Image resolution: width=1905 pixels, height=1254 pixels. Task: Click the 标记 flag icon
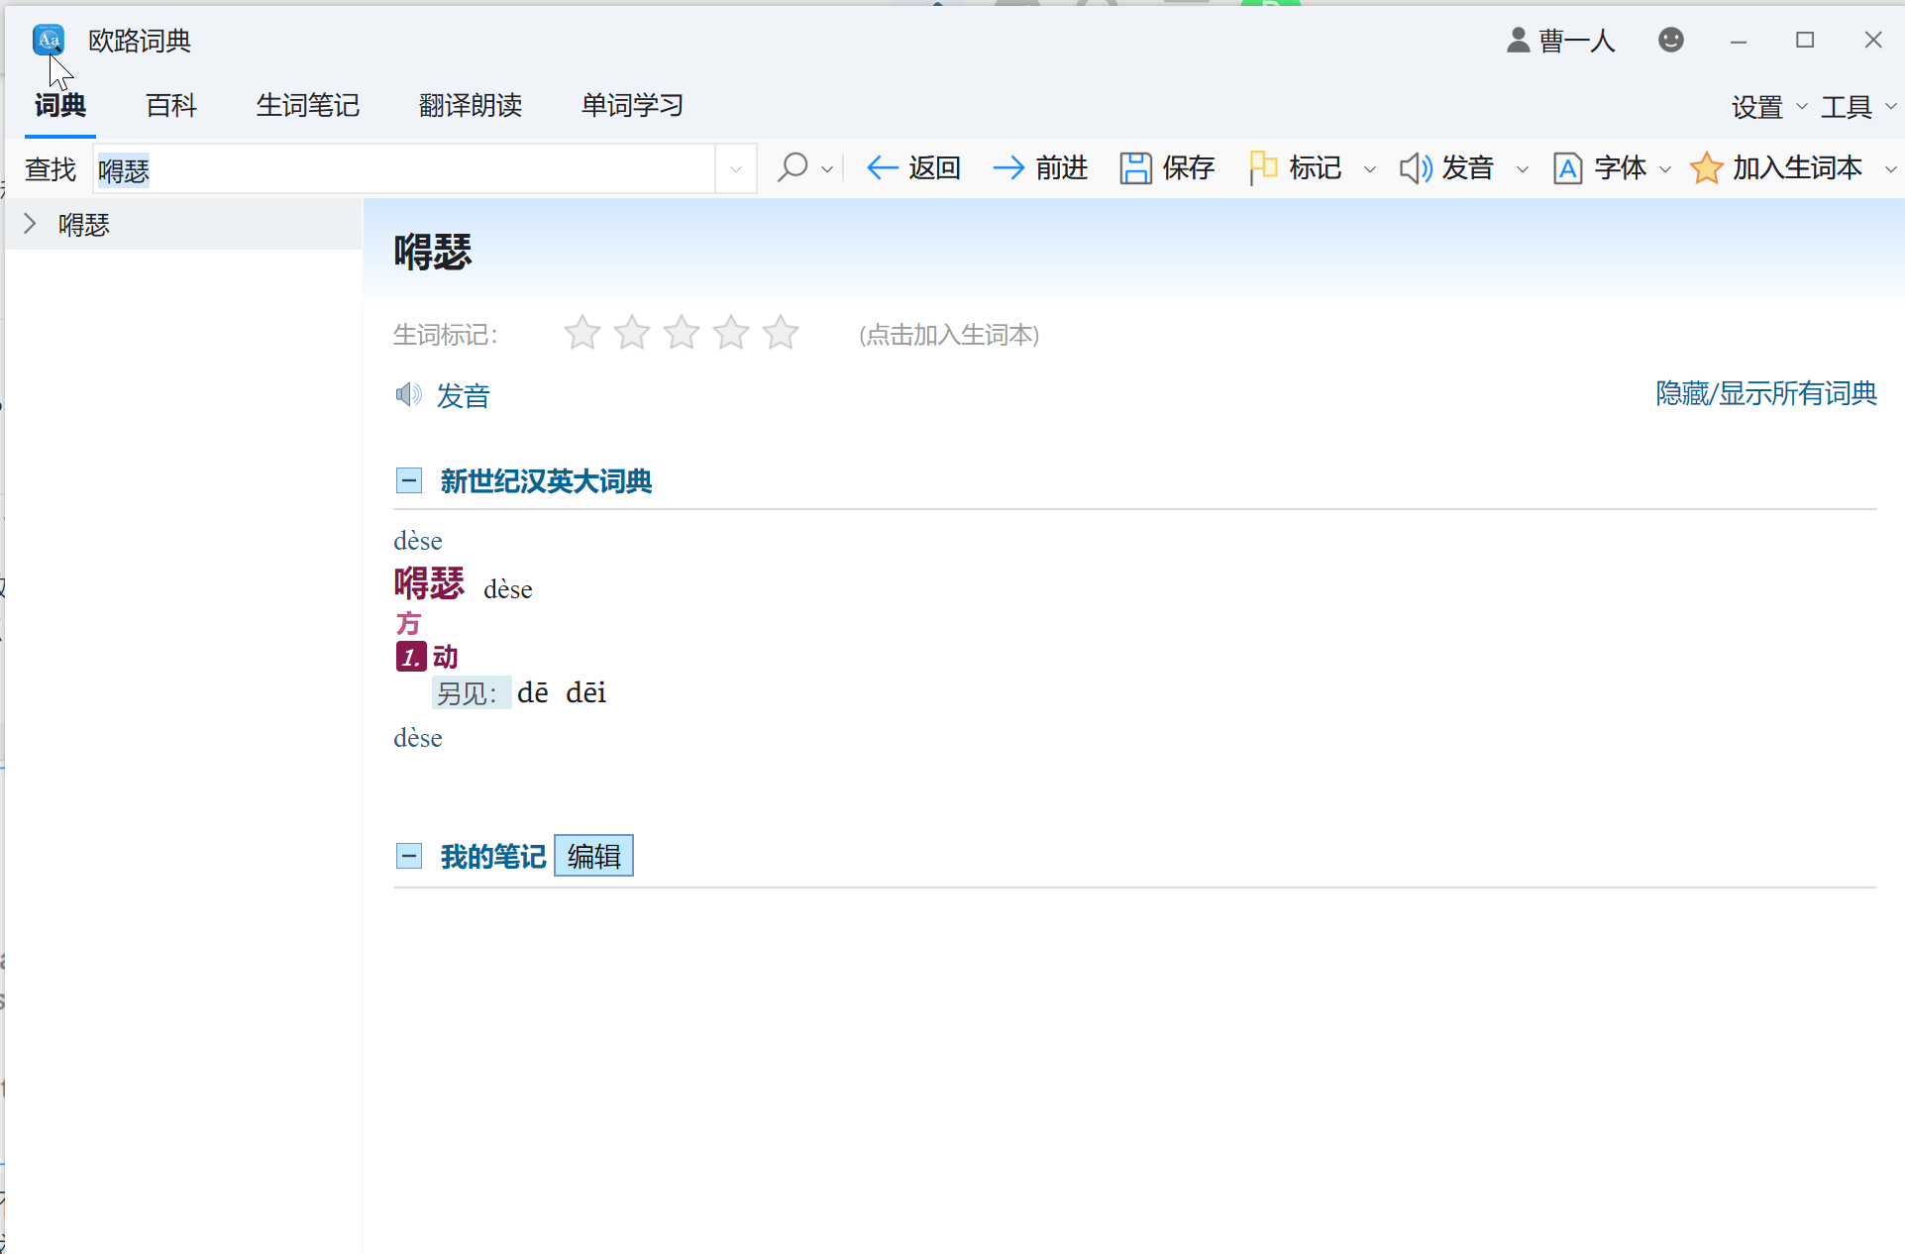click(x=1263, y=167)
